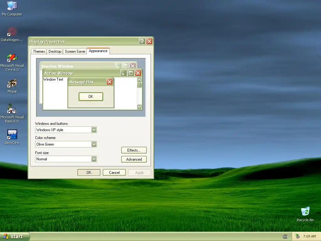Click the Inactive Window preview maximize icon
Screen dimensions: 321x241
pyautogui.click(x=125, y=66)
